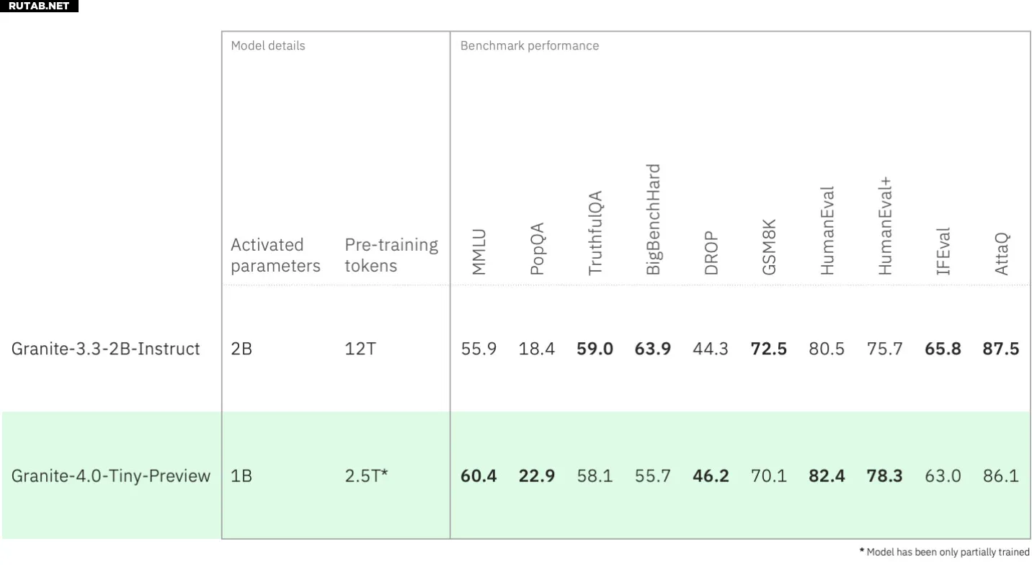
Task: Click the Activated parameters column header
Action: [x=275, y=255]
